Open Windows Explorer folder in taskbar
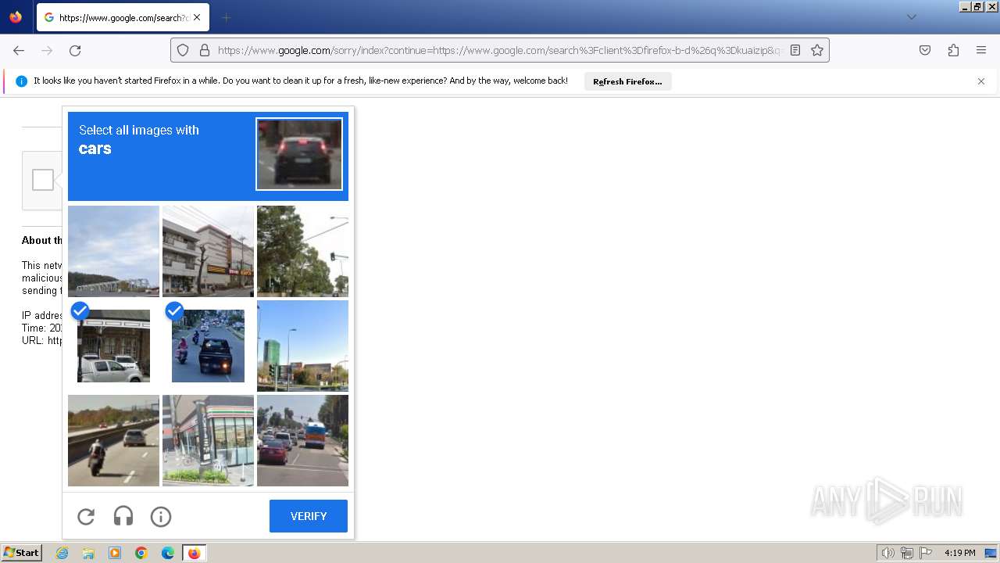The width and height of the screenshot is (1000, 563). 88,553
